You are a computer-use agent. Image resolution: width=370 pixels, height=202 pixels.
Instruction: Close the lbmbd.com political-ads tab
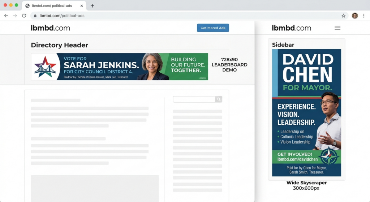click(x=82, y=6)
